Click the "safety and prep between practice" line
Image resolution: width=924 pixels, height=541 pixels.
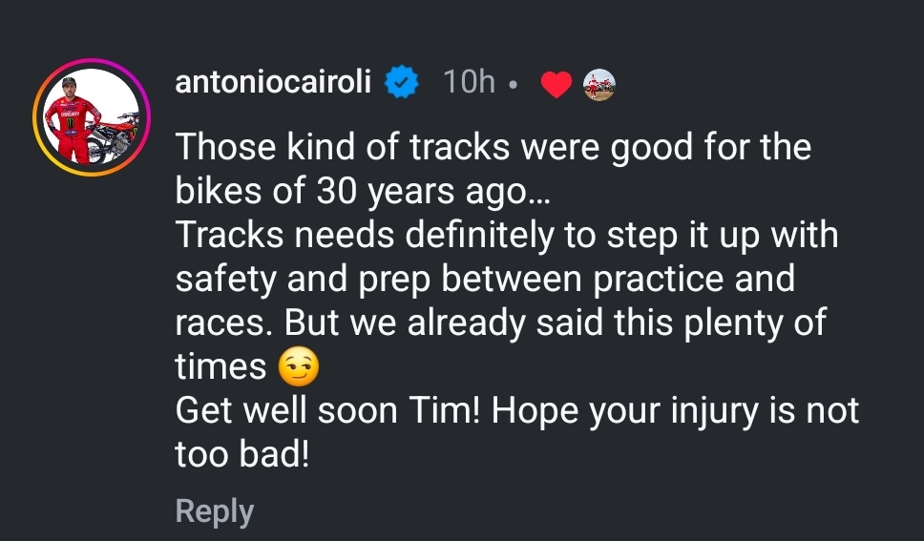485,279
